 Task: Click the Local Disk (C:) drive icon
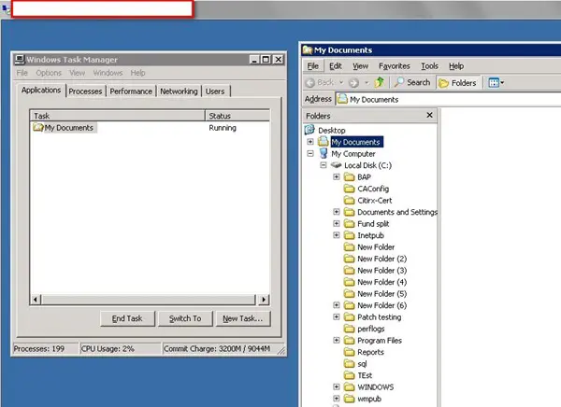point(336,165)
